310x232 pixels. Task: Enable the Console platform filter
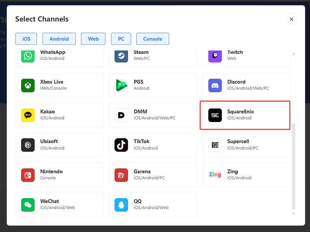[153, 39]
